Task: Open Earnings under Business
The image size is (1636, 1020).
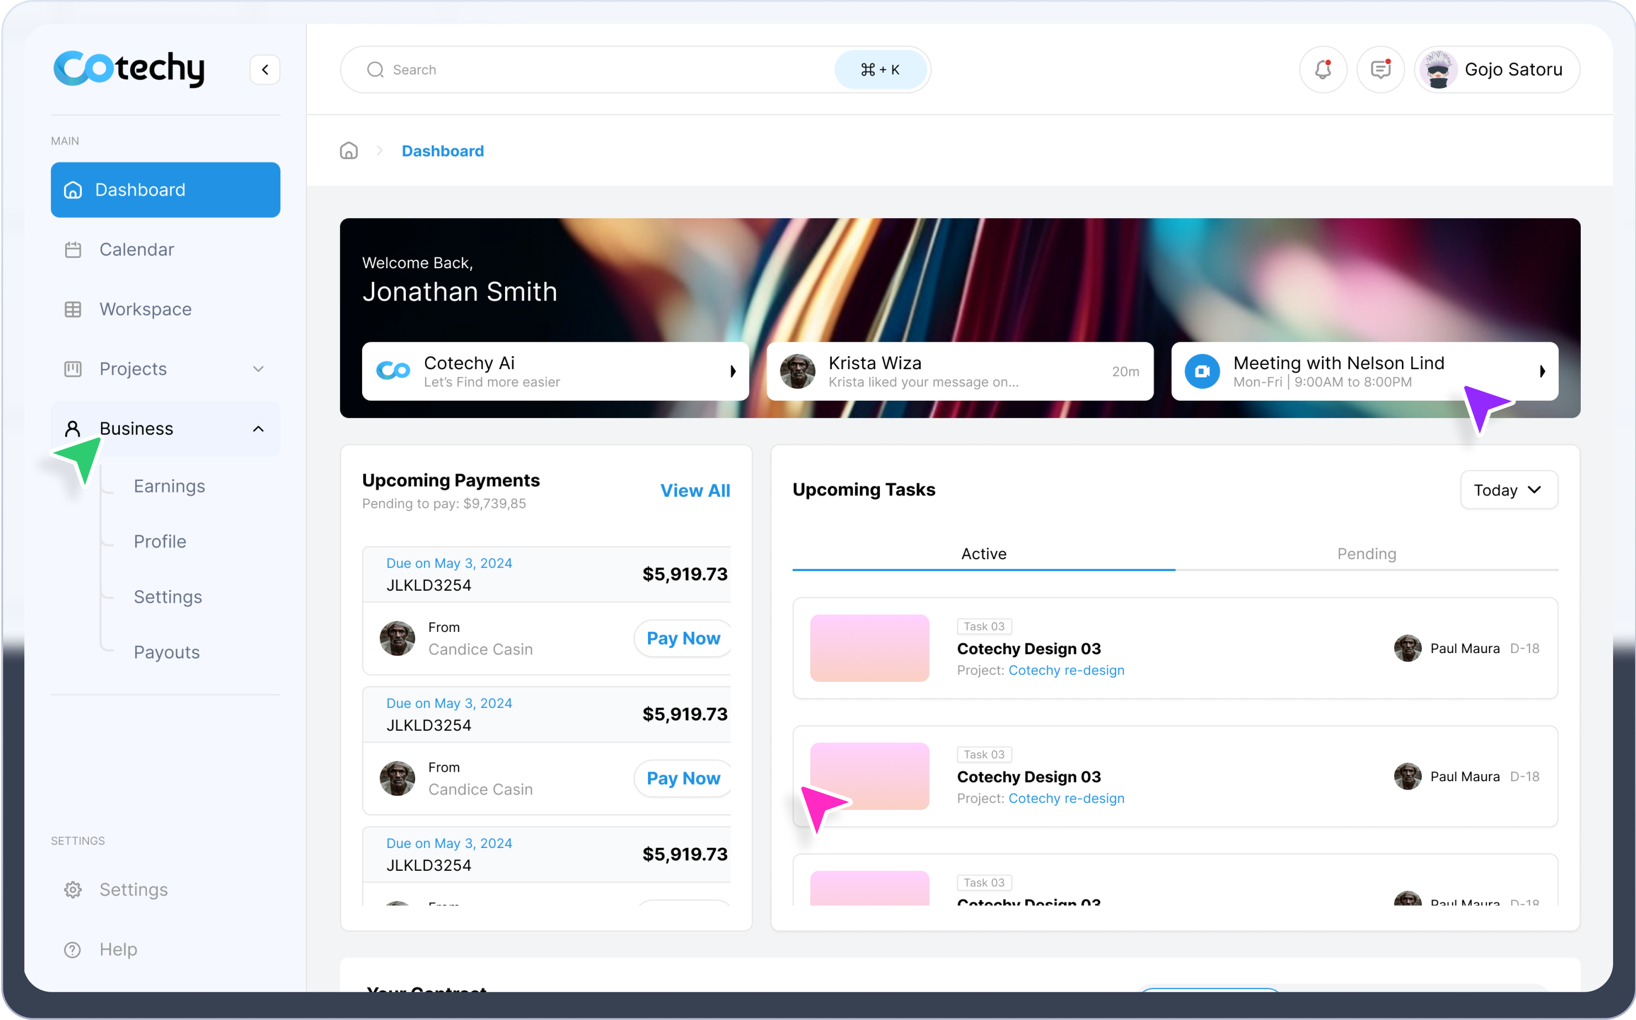Action: point(169,486)
